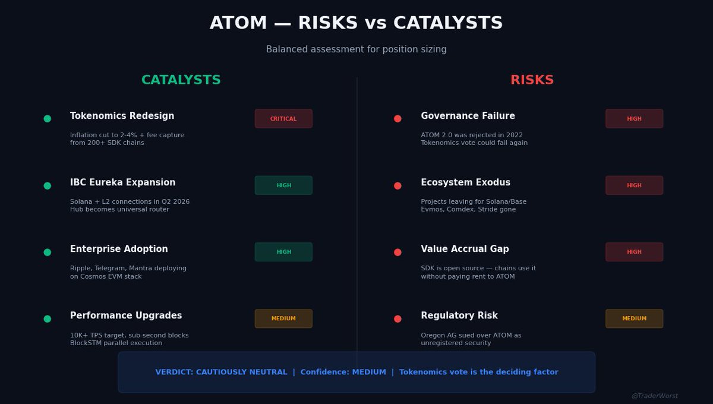Click the red bullet next to Regulatory Risk

[397, 318]
